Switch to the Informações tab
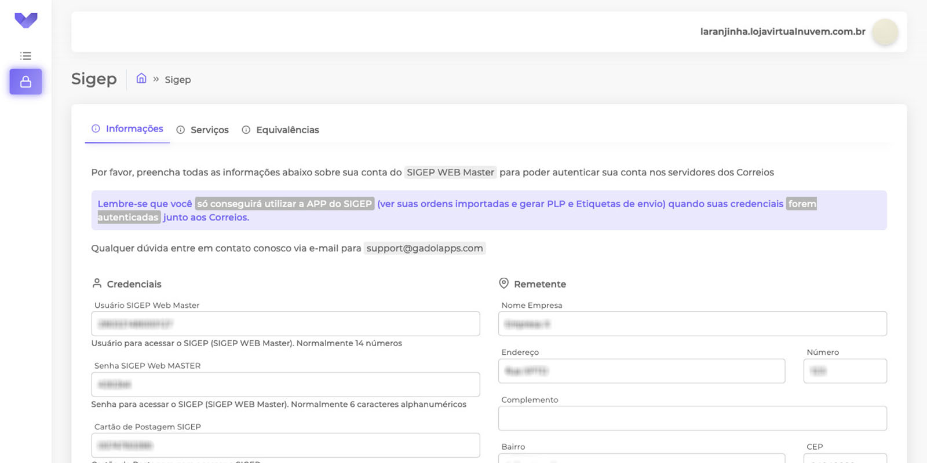The height and width of the screenshot is (463, 927). pos(127,128)
